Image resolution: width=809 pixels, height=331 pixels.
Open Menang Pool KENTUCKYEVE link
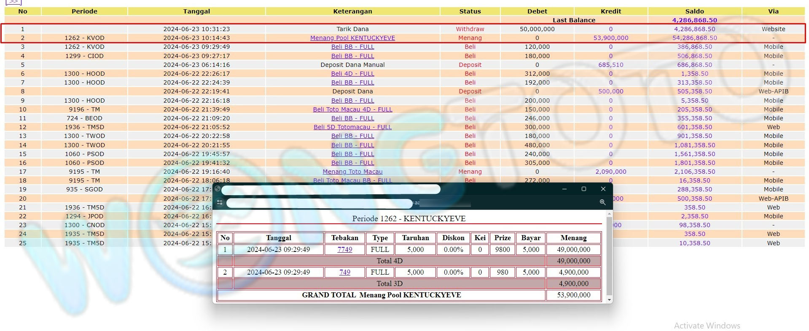(352, 38)
